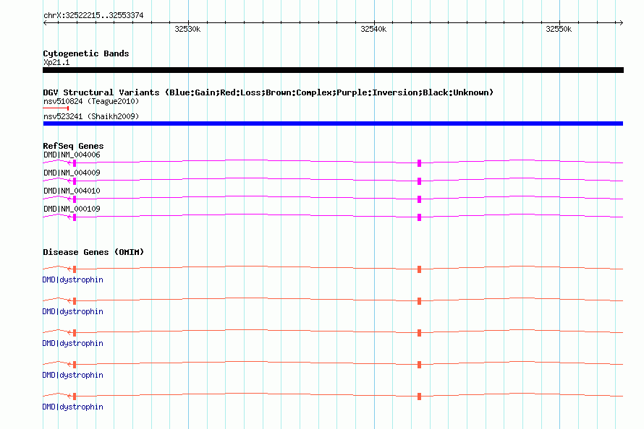Open the DMD|NM_004009 transcript label
Viewport: 644px width, 429px height.
tap(72, 173)
